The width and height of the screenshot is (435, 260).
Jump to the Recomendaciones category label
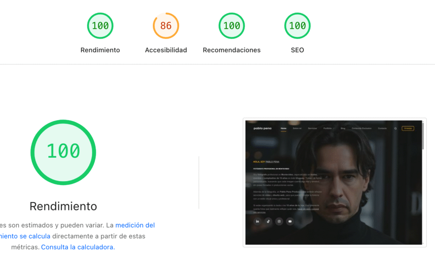(232, 50)
